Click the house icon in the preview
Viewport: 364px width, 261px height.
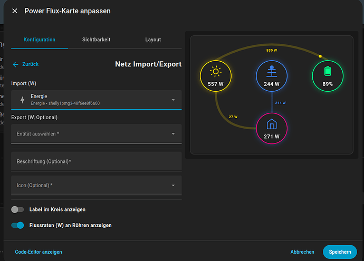pos(272,124)
